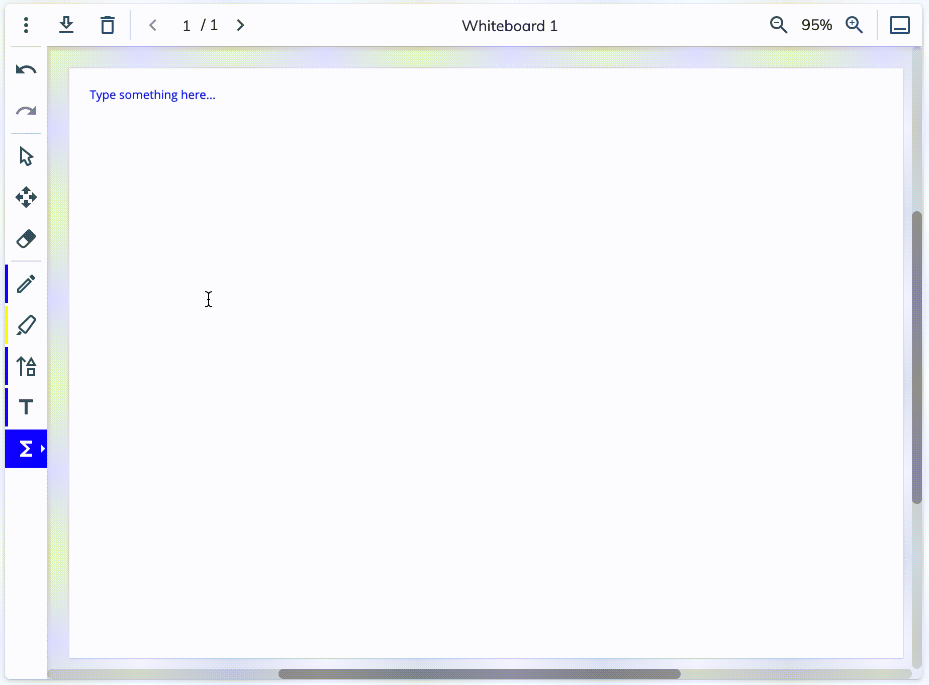This screenshot has width=929, height=685.
Task: Click the download whiteboard icon
Action: (66, 25)
